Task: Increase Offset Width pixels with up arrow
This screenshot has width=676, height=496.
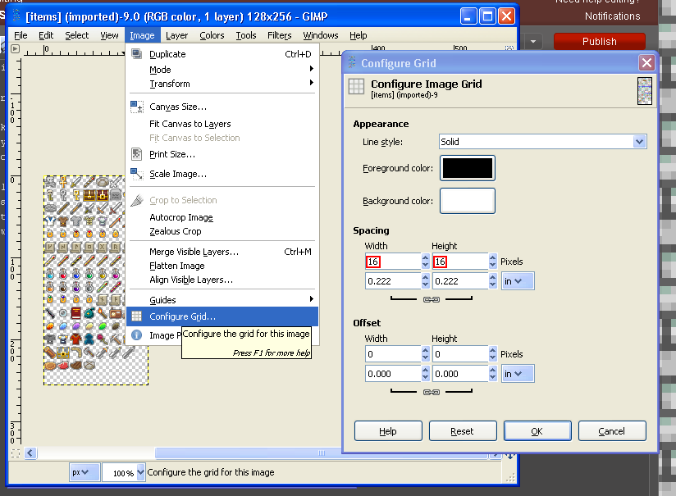Action: click(426, 350)
